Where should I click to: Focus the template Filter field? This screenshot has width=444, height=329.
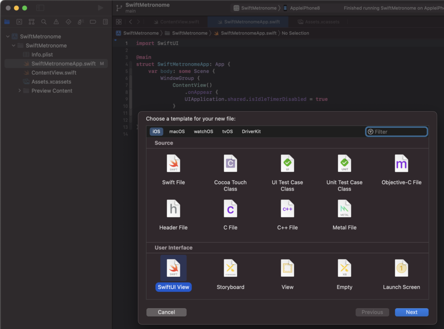pyautogui.click(x=396, y=132)
